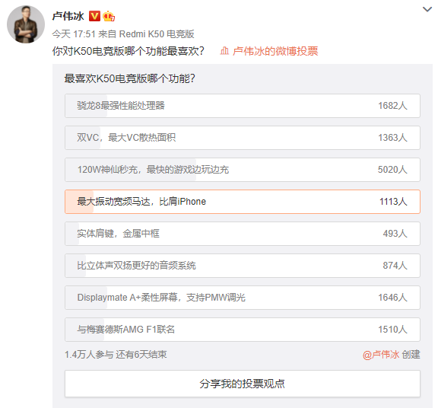Select poll option 实体肩键，金属中框
Viewport: 438px width, 408px height.
(x=242, y=234)
